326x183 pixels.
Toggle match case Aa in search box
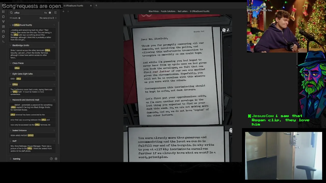click(46, 13)
